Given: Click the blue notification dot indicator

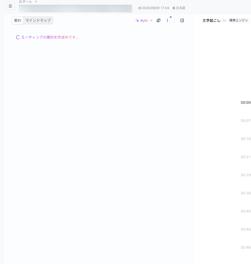Looking at the screenshot, I should pyautogui.click(x=171, y=17).
